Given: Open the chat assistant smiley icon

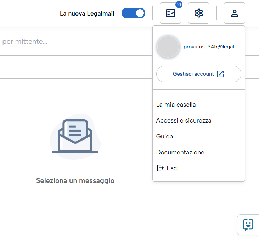Looking at the screenshot, I should click(248, 225).
